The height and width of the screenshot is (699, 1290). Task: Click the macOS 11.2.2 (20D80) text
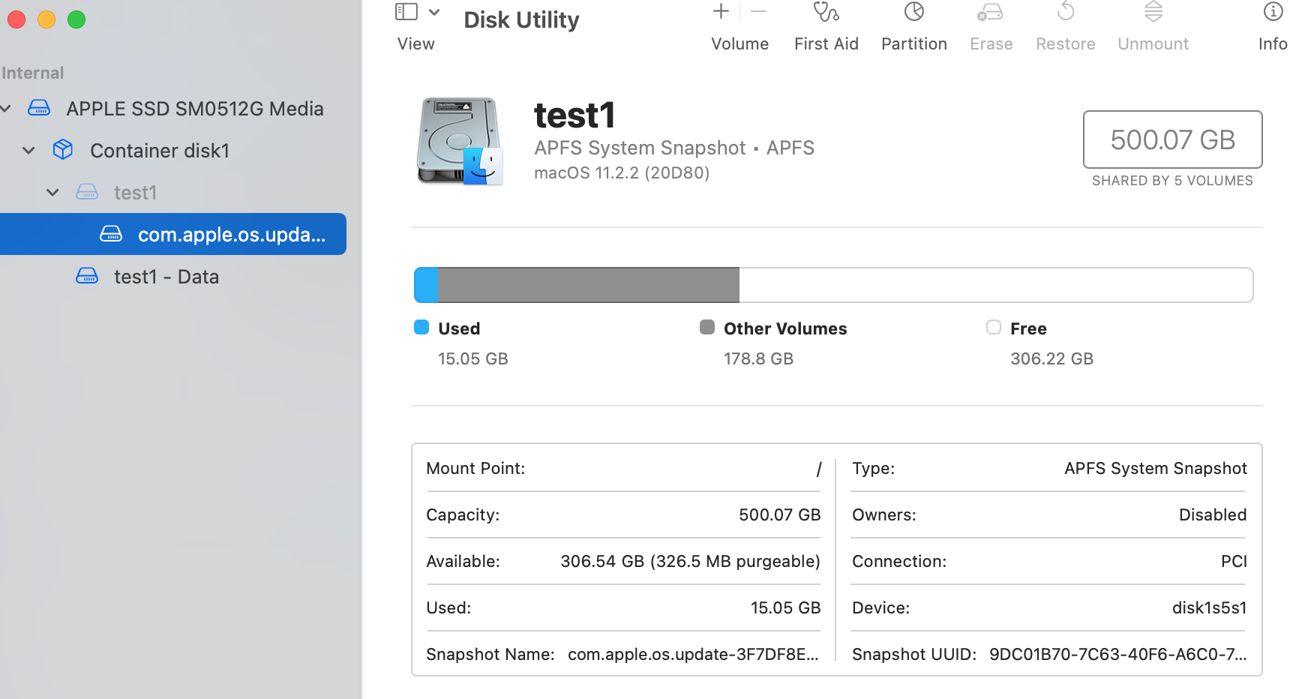(622, 173)
